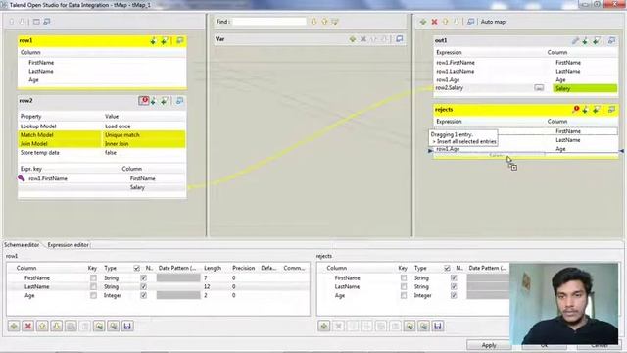This screenshot has height=353, width=627.
Task: Open Join Model value 'Inner Join'
Action: tap(117, 144)
